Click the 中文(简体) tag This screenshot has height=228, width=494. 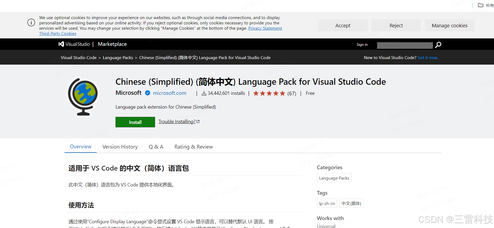(351, 203)
